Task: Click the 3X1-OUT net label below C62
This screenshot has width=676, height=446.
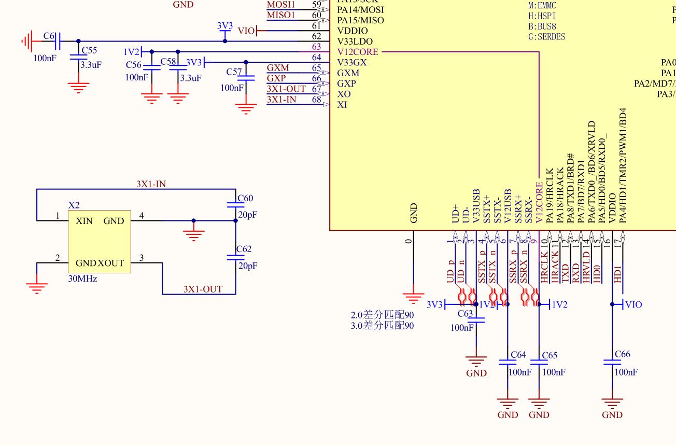Action: click(x=203, y=289)
